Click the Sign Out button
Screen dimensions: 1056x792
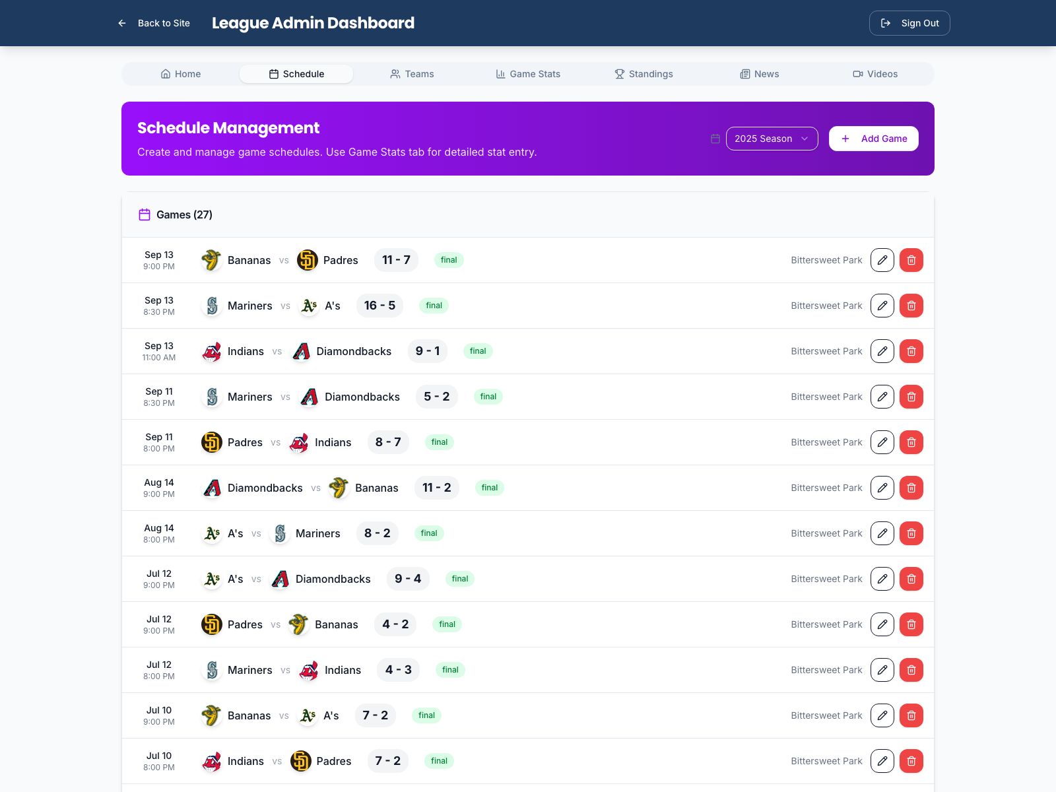[x=909, y=23]
